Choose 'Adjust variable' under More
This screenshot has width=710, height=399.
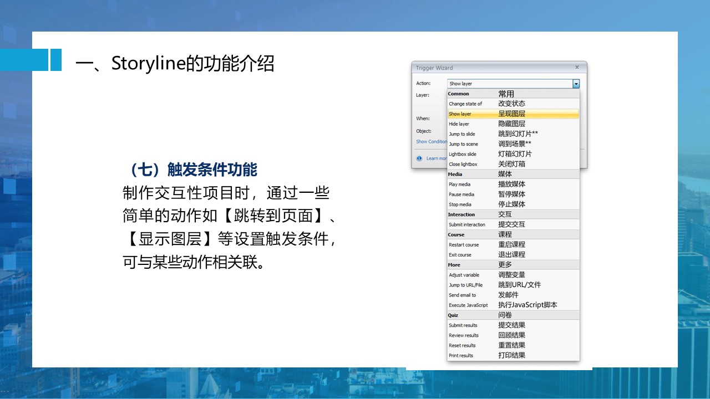point(464,275)
